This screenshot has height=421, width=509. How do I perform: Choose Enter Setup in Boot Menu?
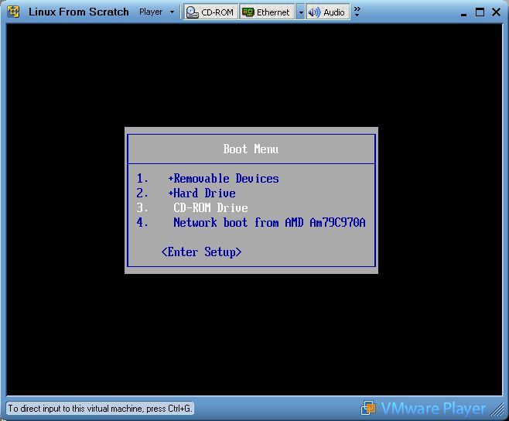click(201, 252)
